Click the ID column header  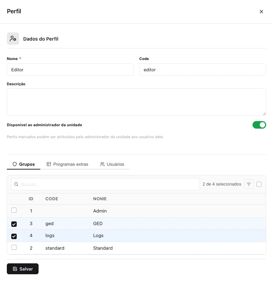click(31, 199)
